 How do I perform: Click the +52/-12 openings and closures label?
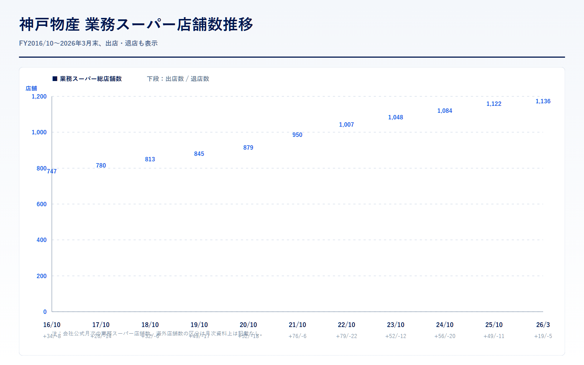tap(396, 336)
